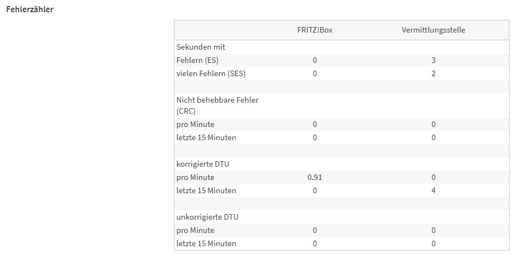
Task: Click the 'Nicht behebbare Fehler (CRC)' label
Action: click(217, 105)
